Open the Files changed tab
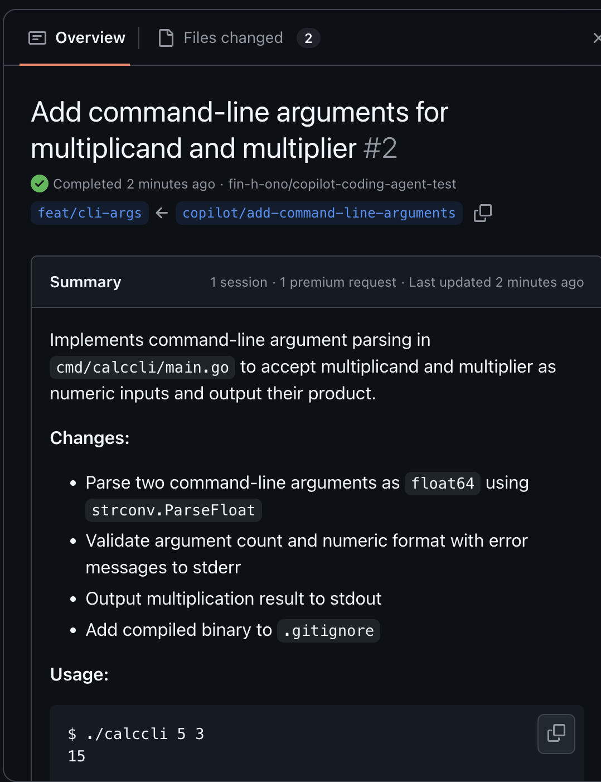 [233, 38]
